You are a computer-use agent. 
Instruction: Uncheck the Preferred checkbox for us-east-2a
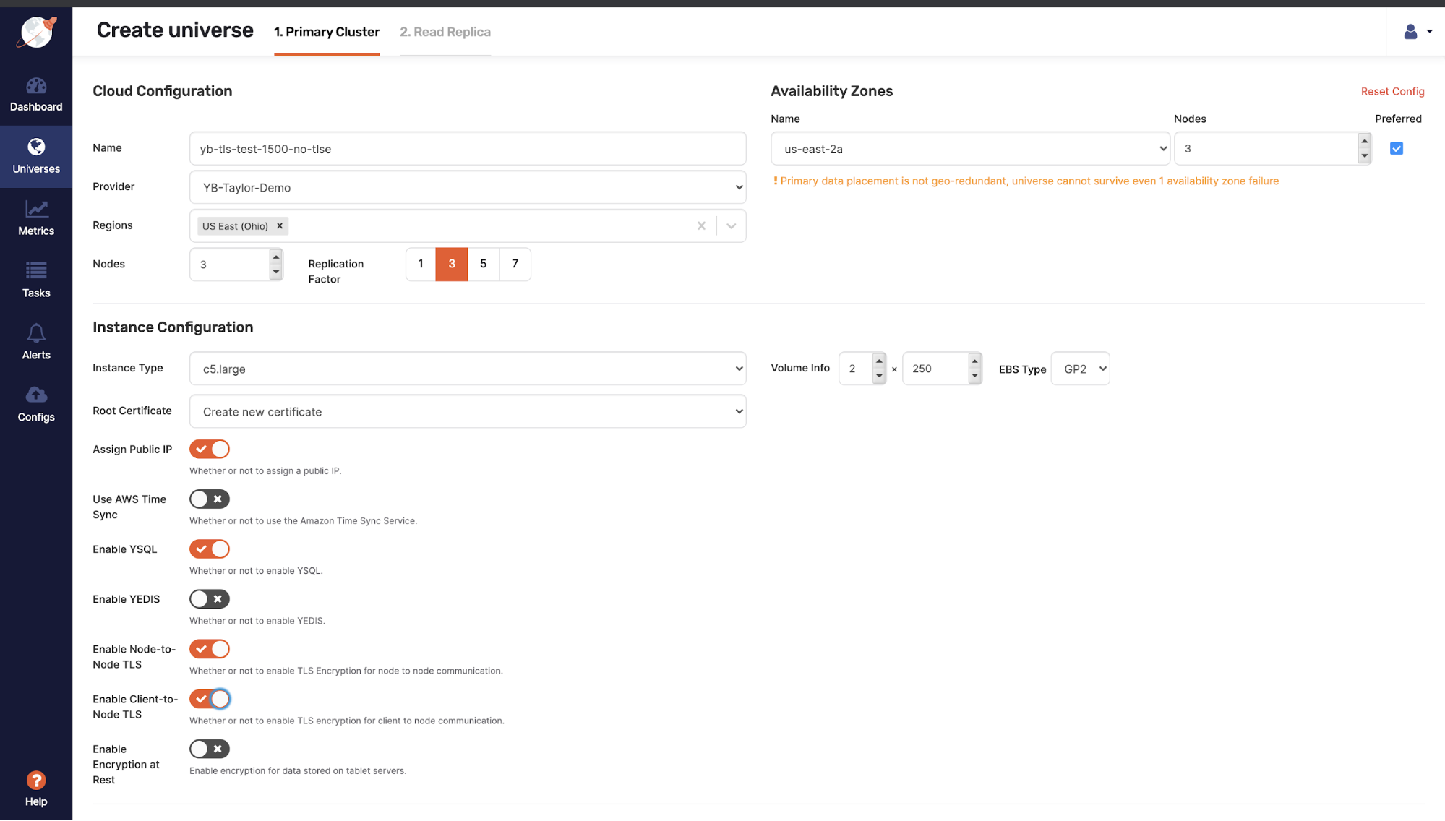click(1396, 147)
